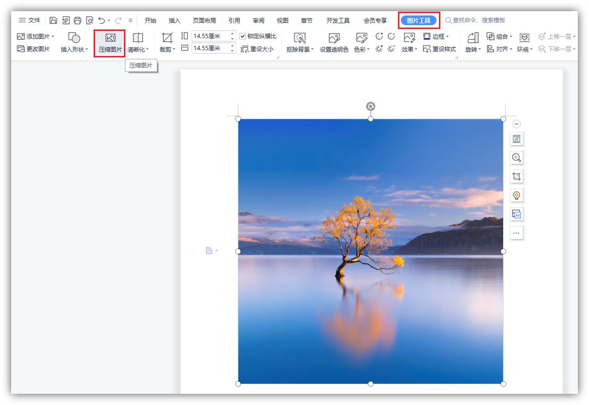Toggle the 锁定纵横比 checkbox
The width and height of the screenshot is (589, 405).
coord(242,36)
